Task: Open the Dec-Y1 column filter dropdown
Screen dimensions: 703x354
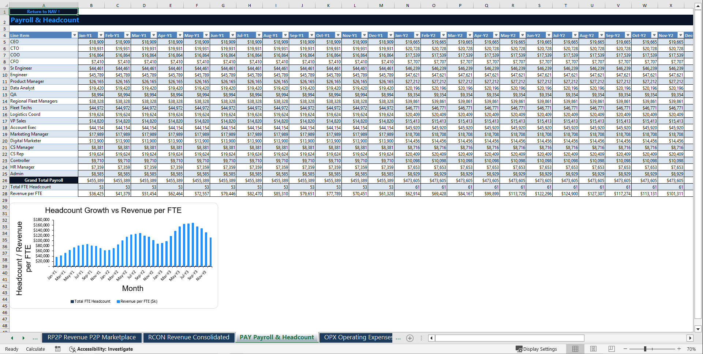Action: pos(391,35)
